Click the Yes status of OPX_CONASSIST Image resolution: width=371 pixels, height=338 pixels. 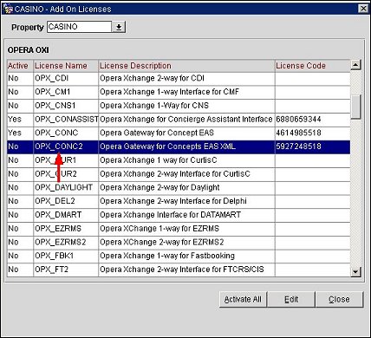click(x=15, y=119)
